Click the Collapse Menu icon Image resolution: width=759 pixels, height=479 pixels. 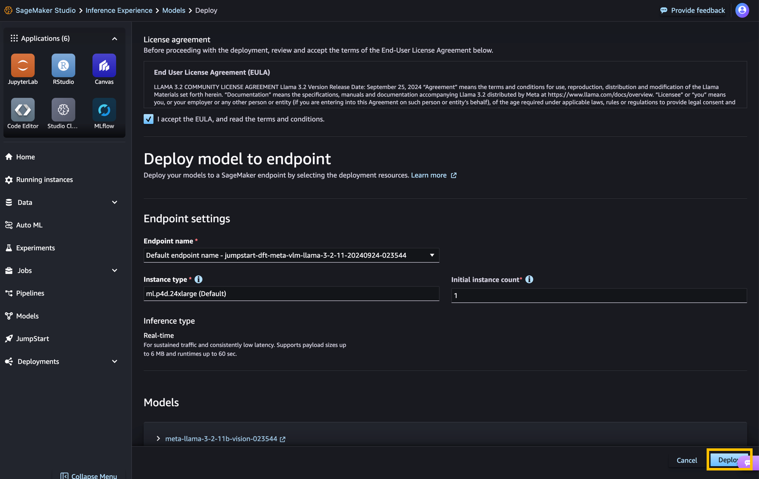pos(64,476)
